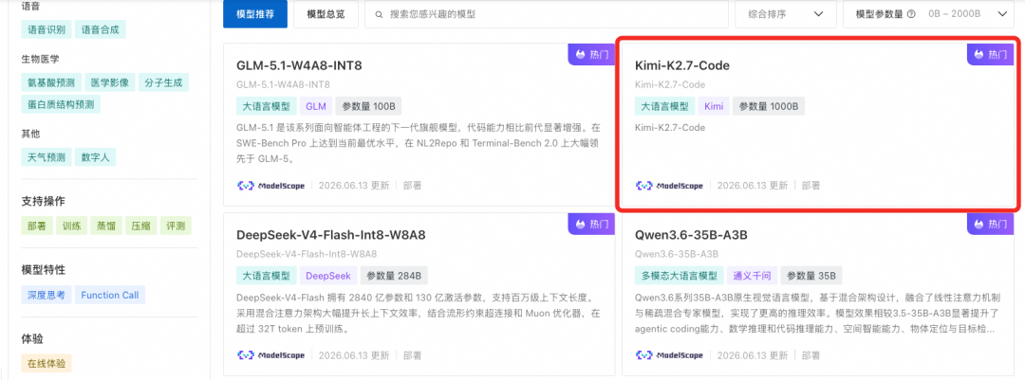Toggle the 训练 operation filter tag
1025x380 pixels.
pos(71,226)
